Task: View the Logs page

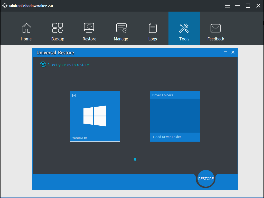Action: 153,32
